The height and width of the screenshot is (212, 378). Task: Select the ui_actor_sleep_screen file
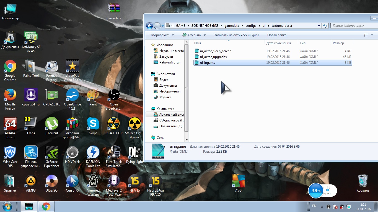[x=273, y=51]
